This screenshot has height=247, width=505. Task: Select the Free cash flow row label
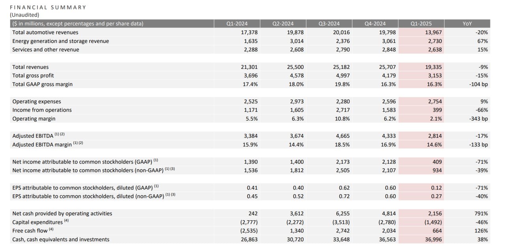tap(30, 231)
